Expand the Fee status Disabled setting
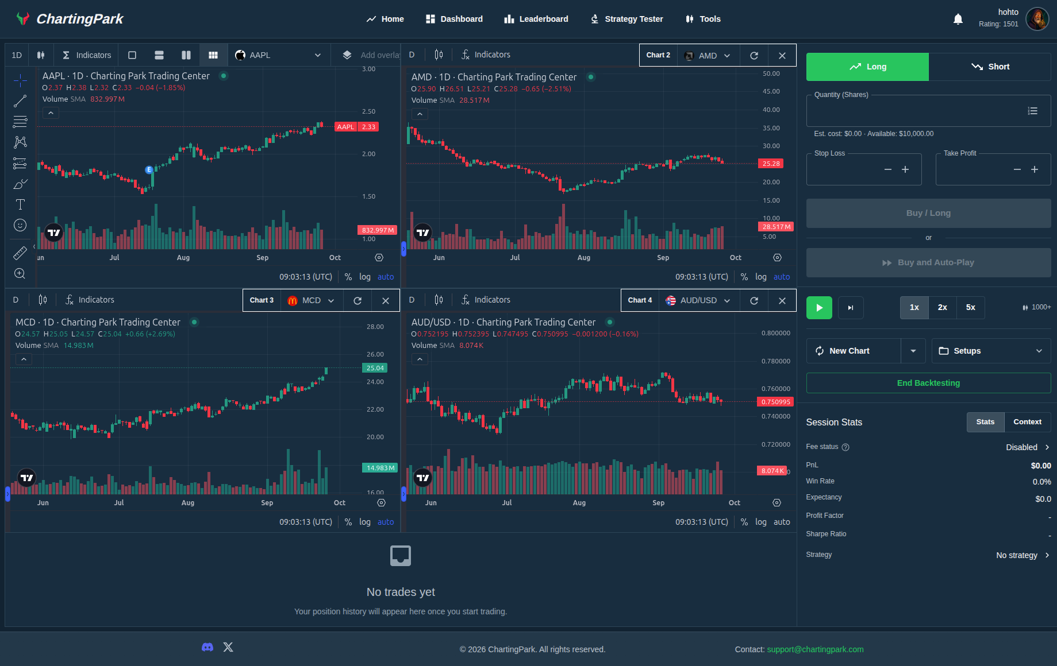 [1027, 447]
